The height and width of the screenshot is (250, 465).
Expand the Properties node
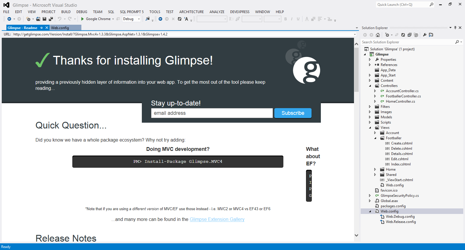pyautogui.click(x=370, y=60)
